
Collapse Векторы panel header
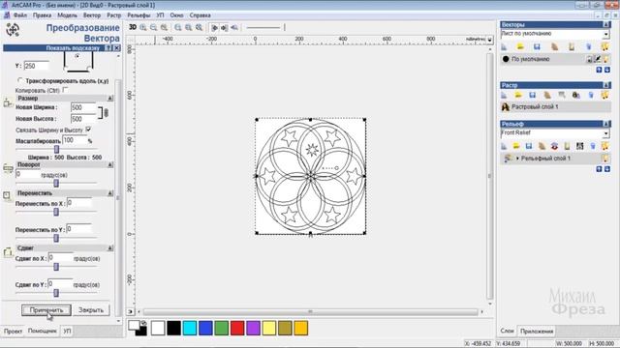(606, 25)
